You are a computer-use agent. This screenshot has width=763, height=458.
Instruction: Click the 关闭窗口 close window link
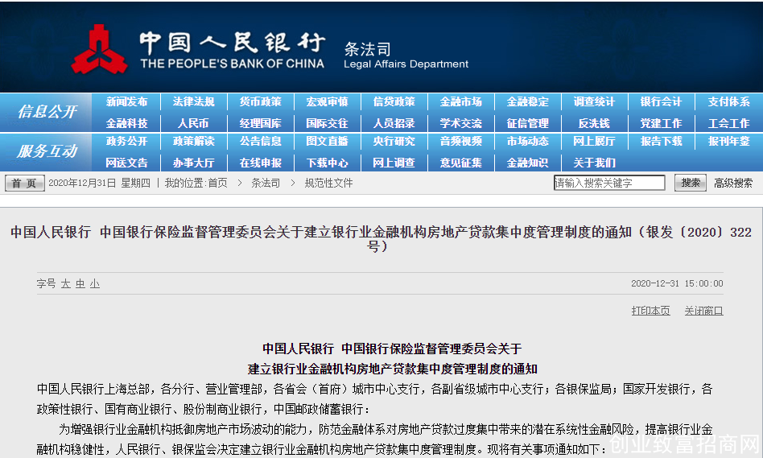click(x=703, y=311)
